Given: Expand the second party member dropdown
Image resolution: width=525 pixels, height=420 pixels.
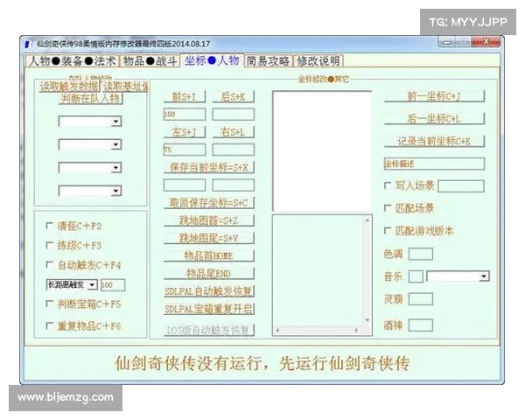Looking at the screenshot, I should click(x=115, y=144).
